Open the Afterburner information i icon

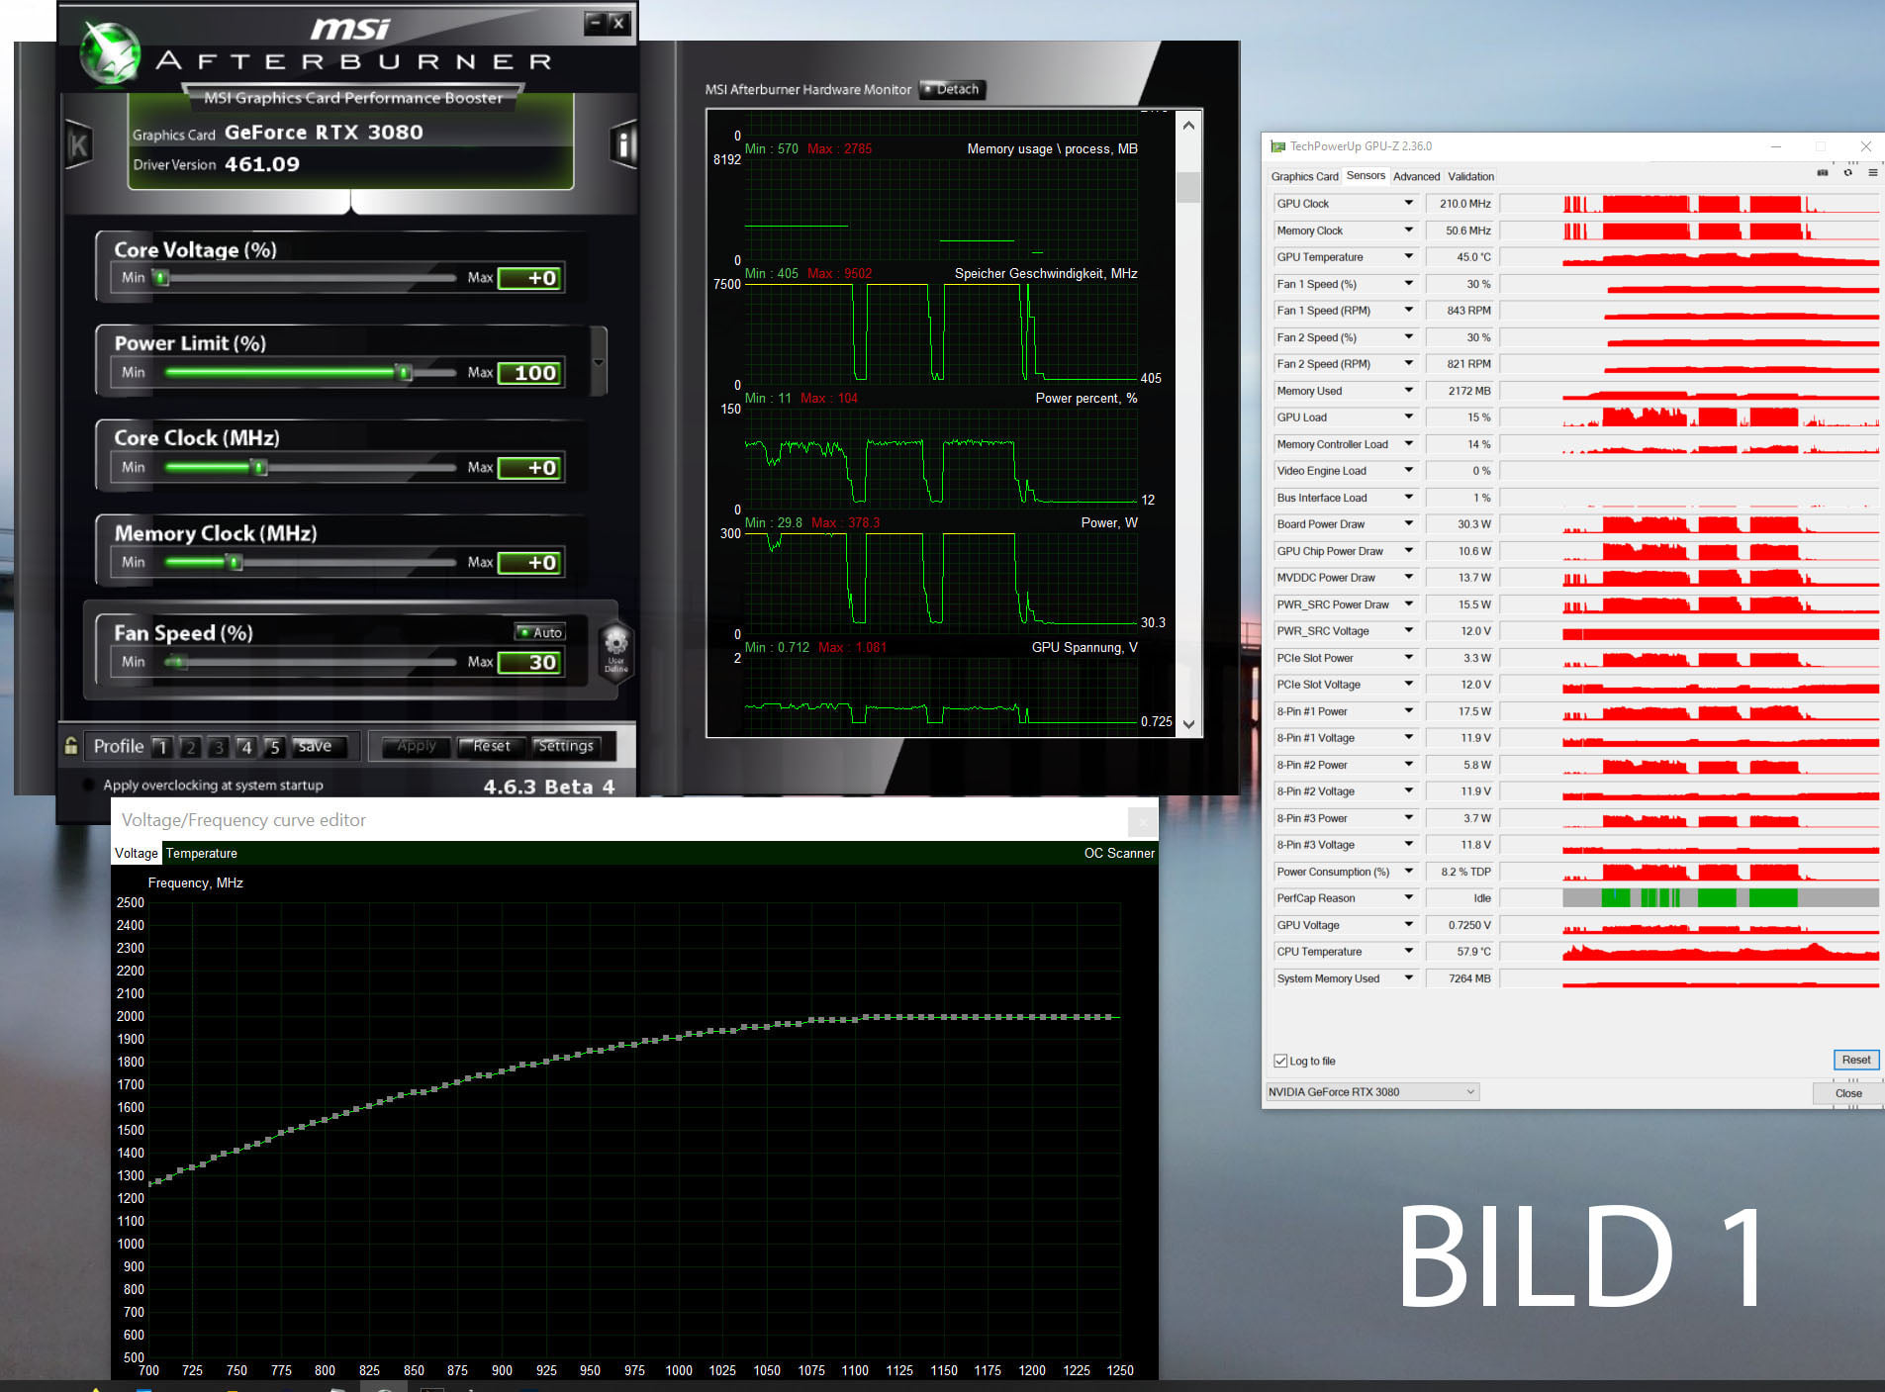pyautogui.click(x=623, y=145)
